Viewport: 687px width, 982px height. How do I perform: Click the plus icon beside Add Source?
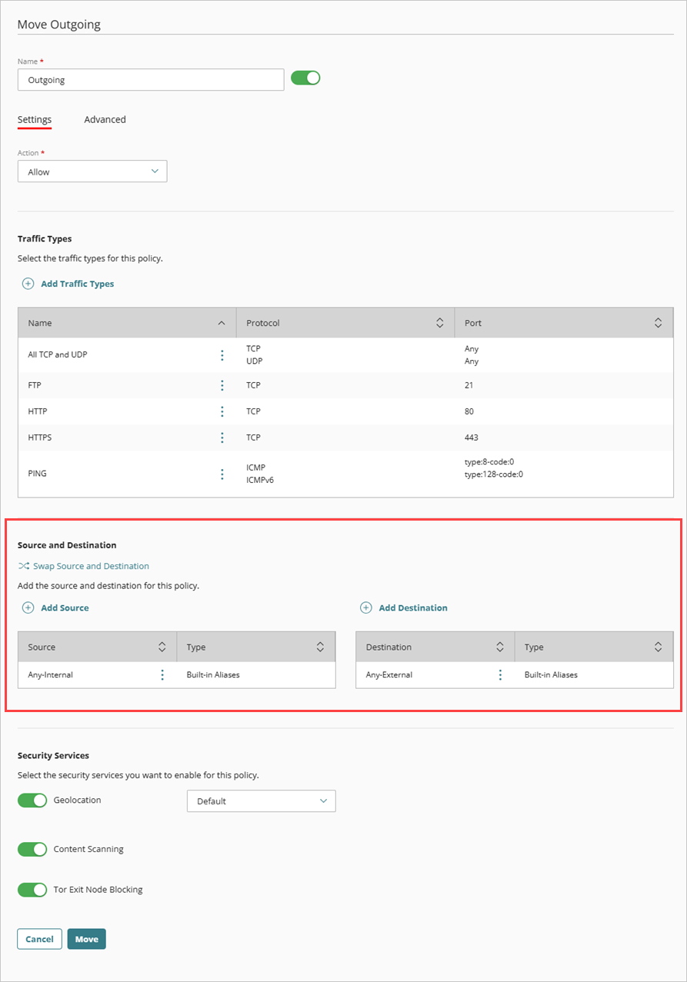(x=28, y=608)
